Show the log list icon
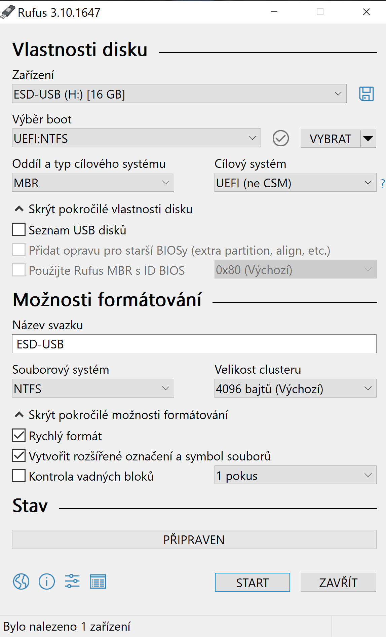Screen dimensions: 386x637 [x=98, y=582]
